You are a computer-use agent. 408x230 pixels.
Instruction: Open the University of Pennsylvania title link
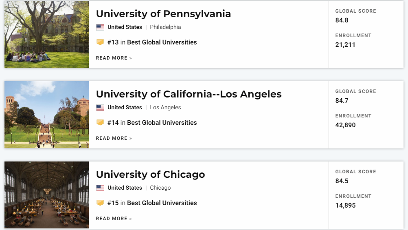(x=163, y=14)
